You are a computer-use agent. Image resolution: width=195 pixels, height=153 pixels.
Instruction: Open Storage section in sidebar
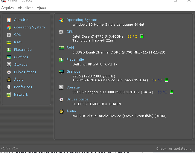[x=21, y=65]
